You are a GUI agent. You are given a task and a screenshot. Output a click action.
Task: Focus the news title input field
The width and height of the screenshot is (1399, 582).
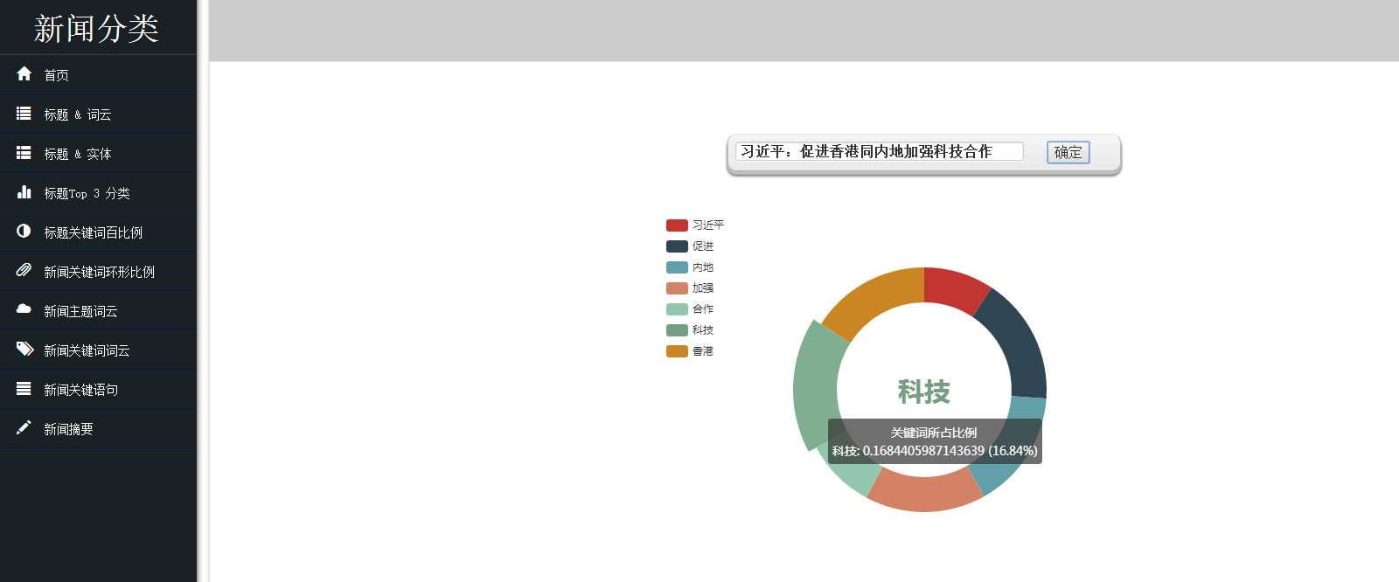pos(879,152)
